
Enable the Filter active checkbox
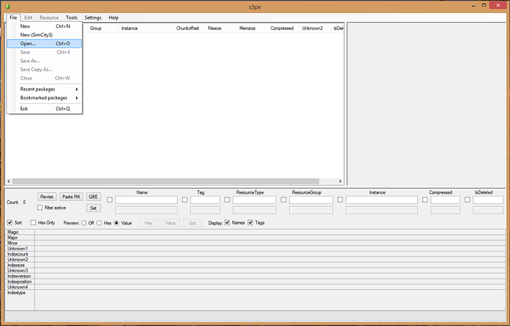[x=41, y=208]
